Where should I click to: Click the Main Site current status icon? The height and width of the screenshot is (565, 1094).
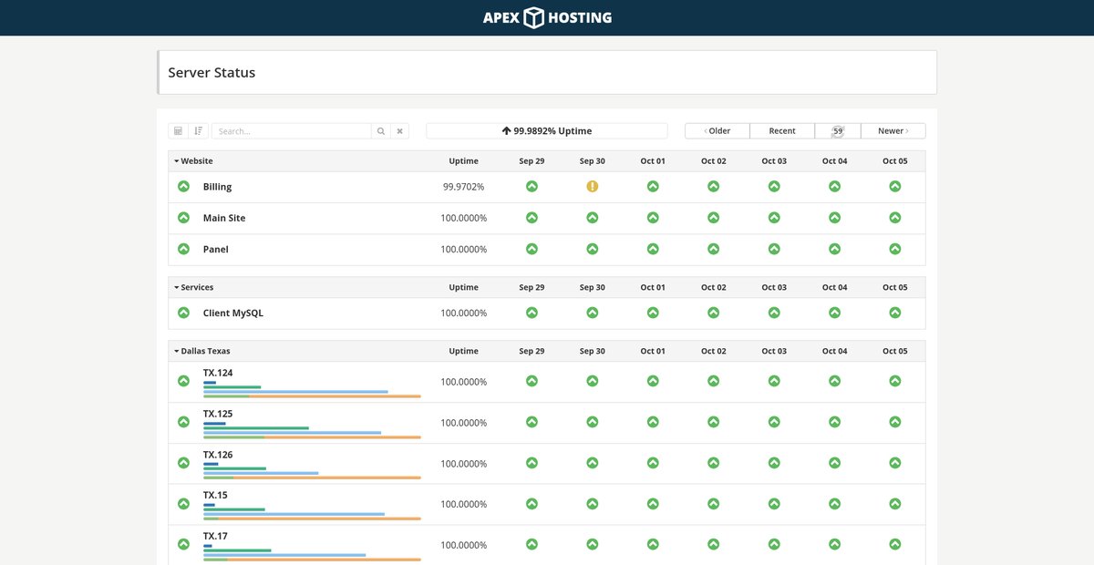pyautogui.click(x=183, y=218)
